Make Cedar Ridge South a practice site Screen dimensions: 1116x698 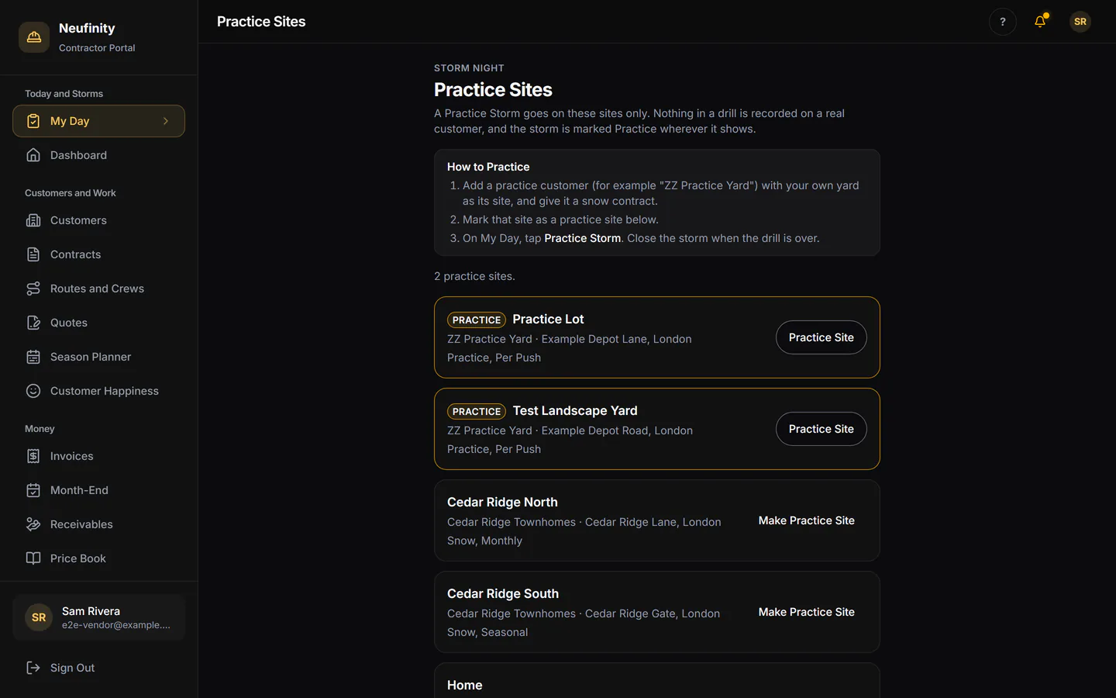pyautogui.click(x=806, y=612)
